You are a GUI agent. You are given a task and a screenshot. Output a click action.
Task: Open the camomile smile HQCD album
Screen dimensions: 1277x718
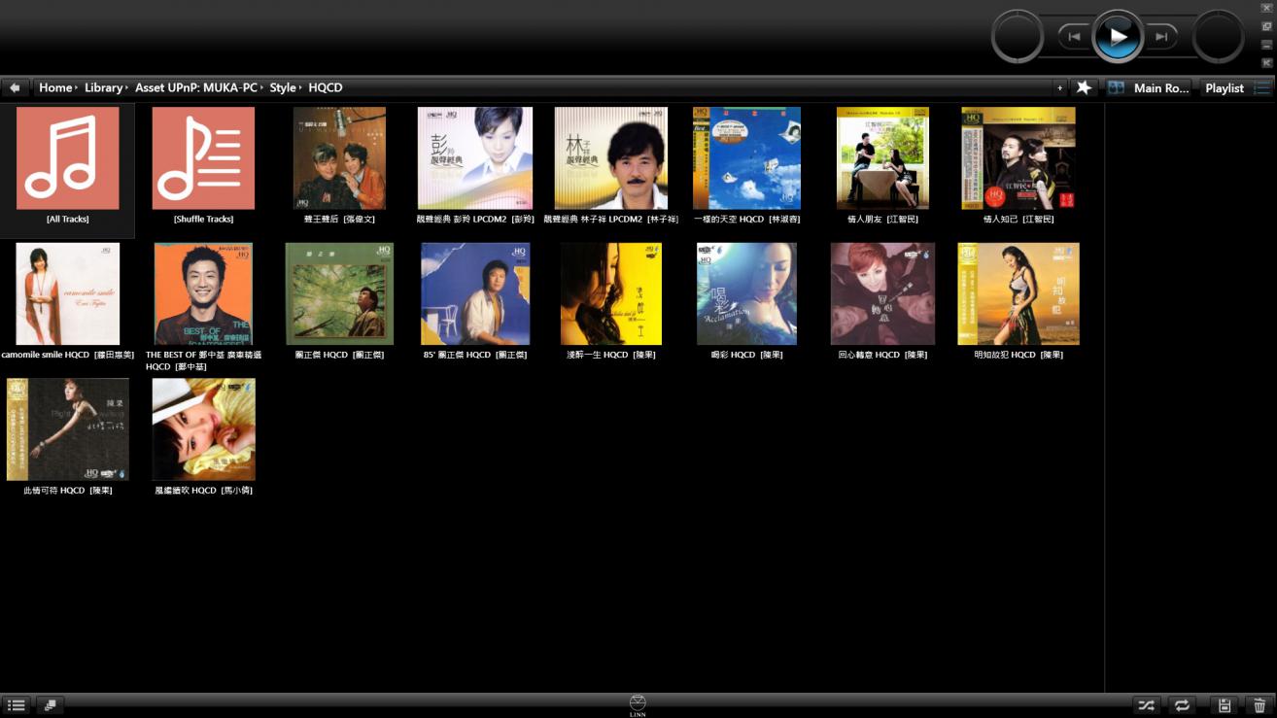point(68,294)
